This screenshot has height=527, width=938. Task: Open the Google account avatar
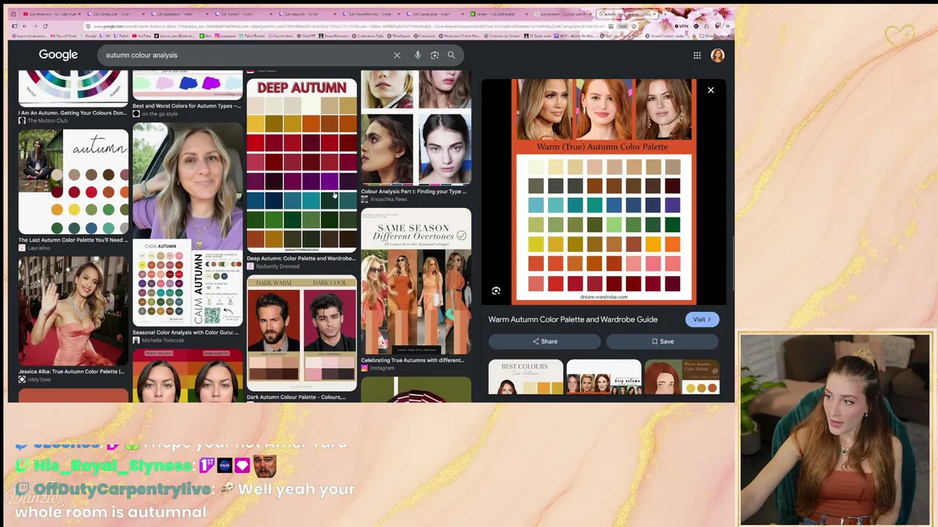pos(717,55)
